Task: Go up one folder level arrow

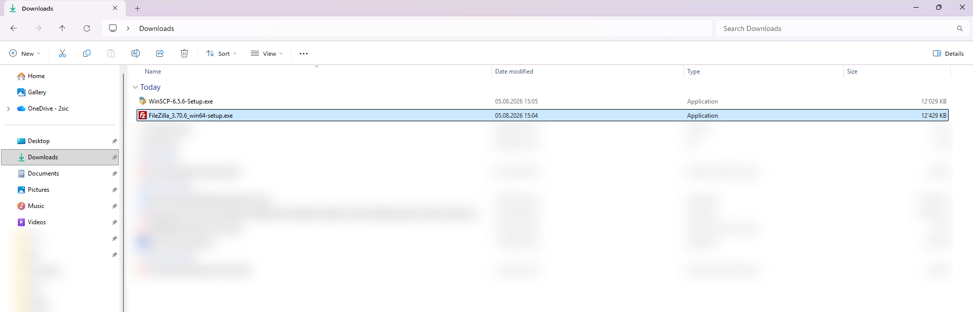Action: pos(62,28)
